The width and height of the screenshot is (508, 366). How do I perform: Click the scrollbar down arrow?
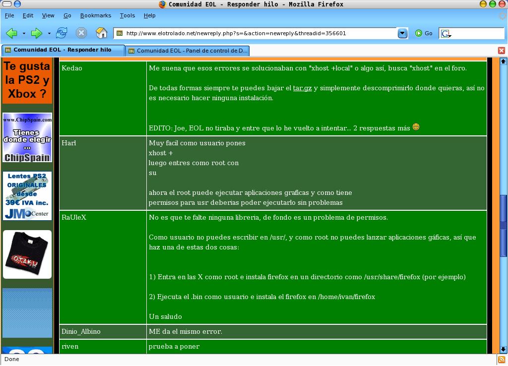503,350
